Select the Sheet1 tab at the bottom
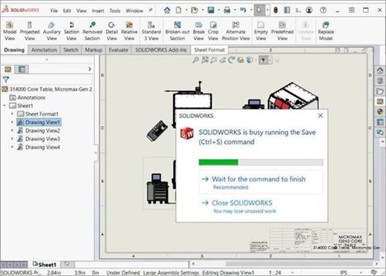The width and height of the screenshot is (386, 276). (45, 264)
